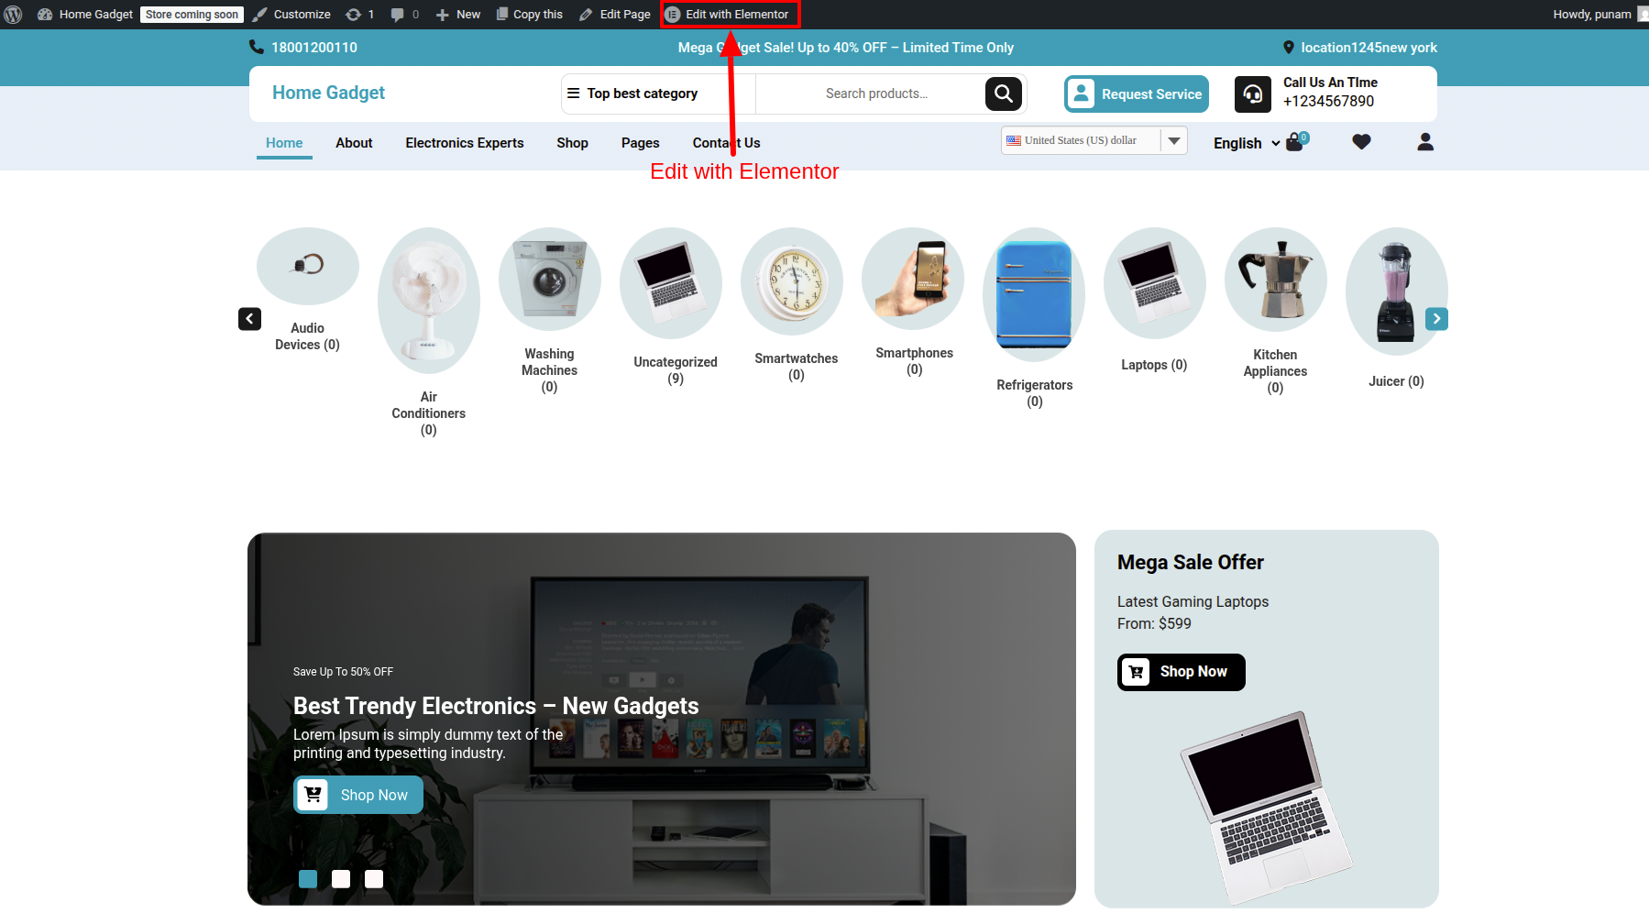Select the first slider dot

click(308, 879)
